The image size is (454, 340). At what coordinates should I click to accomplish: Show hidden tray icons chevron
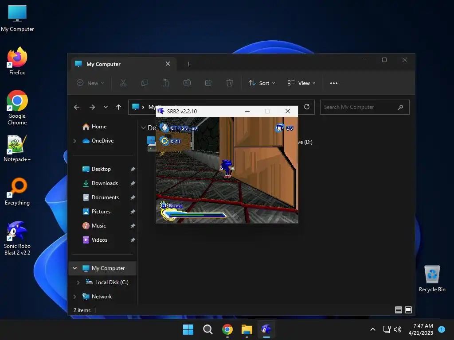[x=373, y=329]
